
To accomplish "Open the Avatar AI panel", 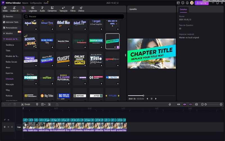I will [14, 9].
